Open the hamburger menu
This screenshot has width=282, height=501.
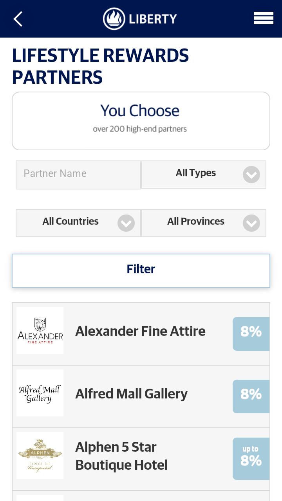263,18
